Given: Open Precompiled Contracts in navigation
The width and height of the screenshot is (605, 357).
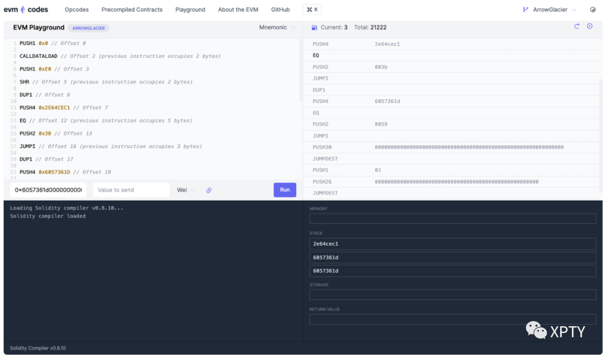Looking at the screenshot, I should pos(132,10).
